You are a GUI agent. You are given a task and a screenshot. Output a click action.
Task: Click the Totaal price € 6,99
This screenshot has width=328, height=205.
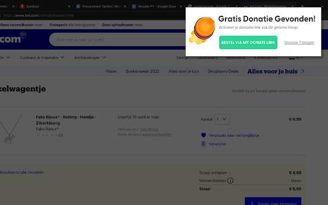click(295, 189)
